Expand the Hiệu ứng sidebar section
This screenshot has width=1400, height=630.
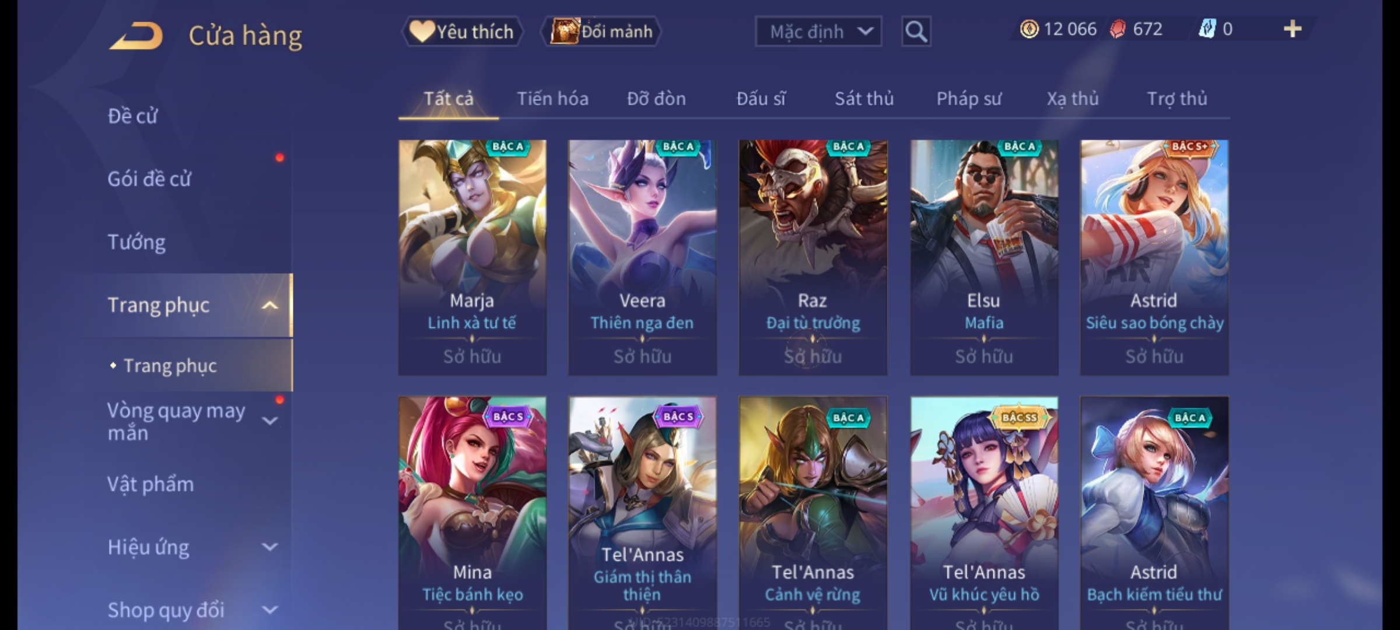pyautogui.click(x=269, y=547)
